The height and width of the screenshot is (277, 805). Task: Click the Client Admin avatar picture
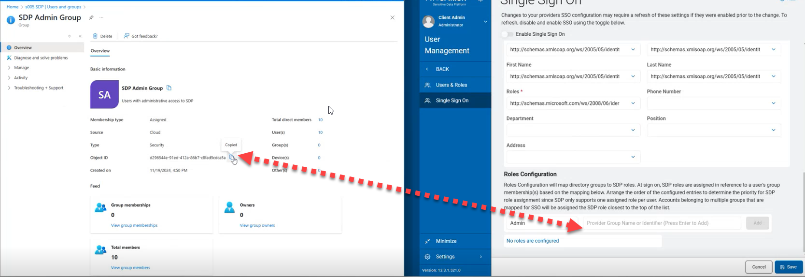[x=428, y=21]
